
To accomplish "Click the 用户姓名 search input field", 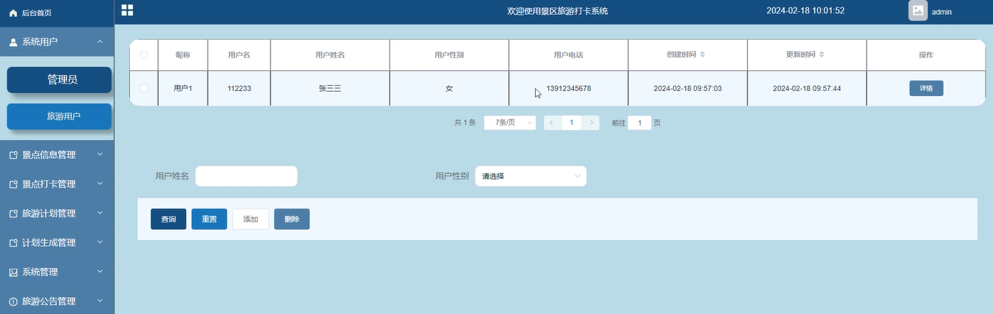I will pos(246,176).
